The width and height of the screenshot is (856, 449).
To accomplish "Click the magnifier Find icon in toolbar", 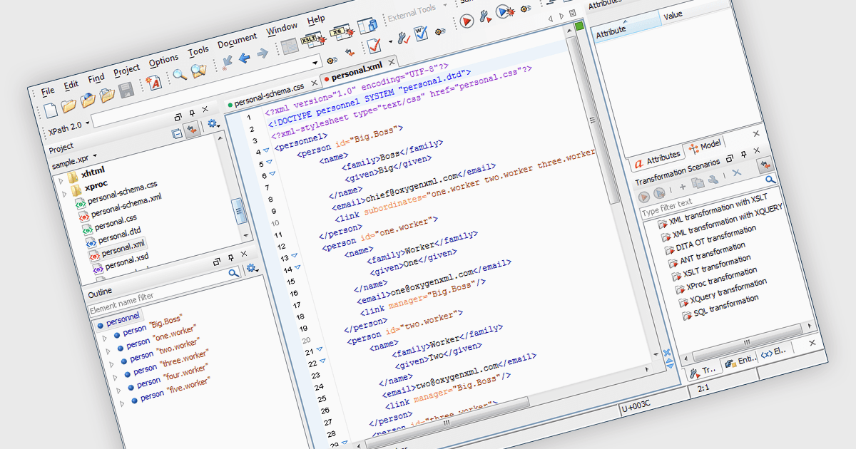I will coord(180,74).
